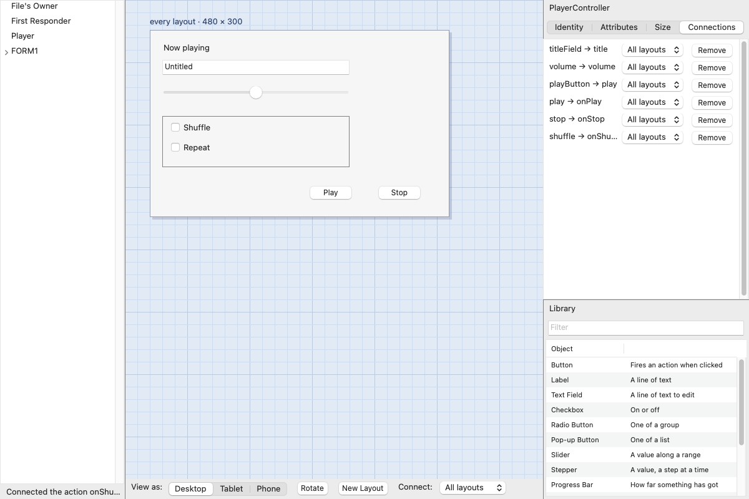The image size is (749, 499).
Task: Open layouts dropdown for titleField connection
Action: [x=652, y=50]
